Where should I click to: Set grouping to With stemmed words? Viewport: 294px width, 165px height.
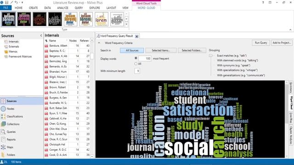tap(237, 60)
